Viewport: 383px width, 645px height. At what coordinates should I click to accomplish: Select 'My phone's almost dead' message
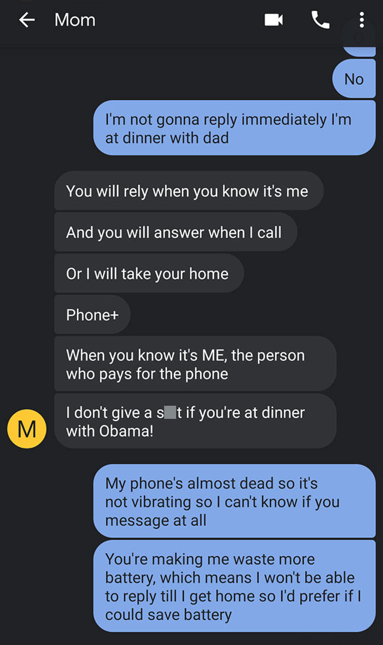click(x=234, y=501)
